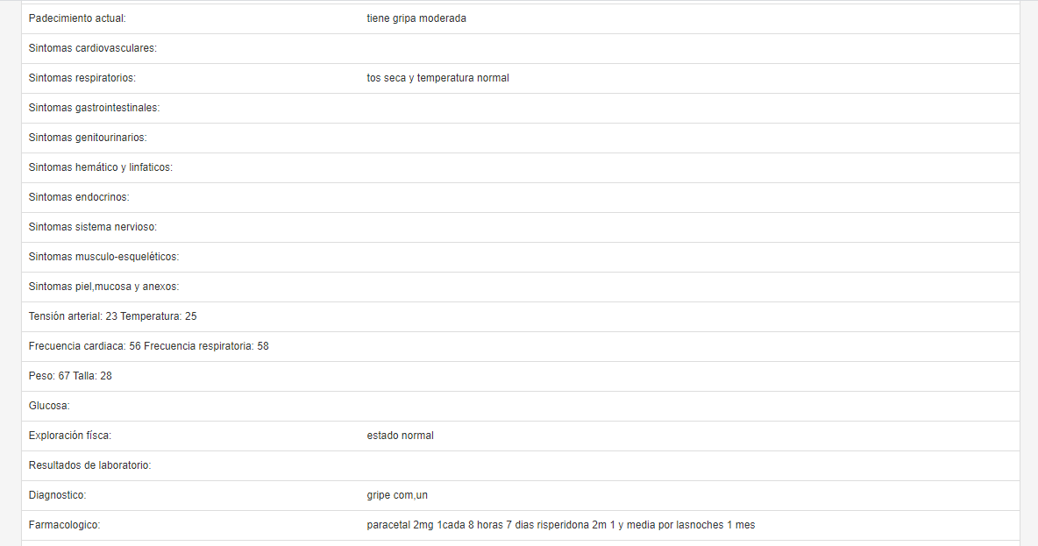Click the Sintomas endocrinos label
1038x546 pixels.
pyautogui.click(x=79, y=197)
